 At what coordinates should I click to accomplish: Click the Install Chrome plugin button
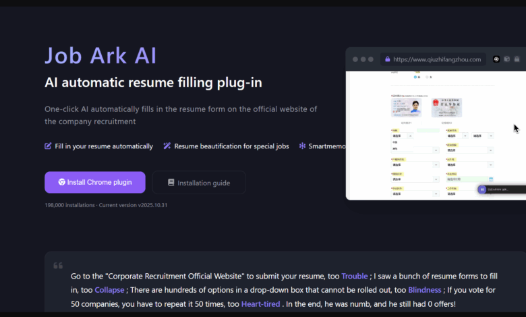point(95,182)
